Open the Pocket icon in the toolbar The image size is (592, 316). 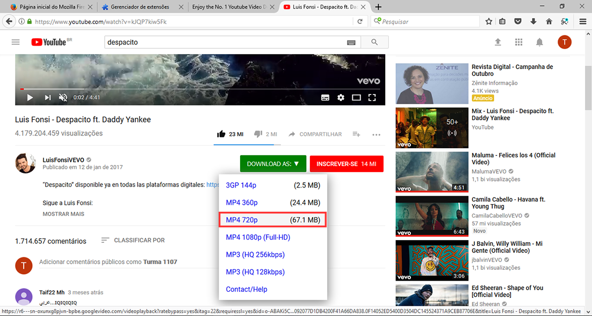pos(518,21)
